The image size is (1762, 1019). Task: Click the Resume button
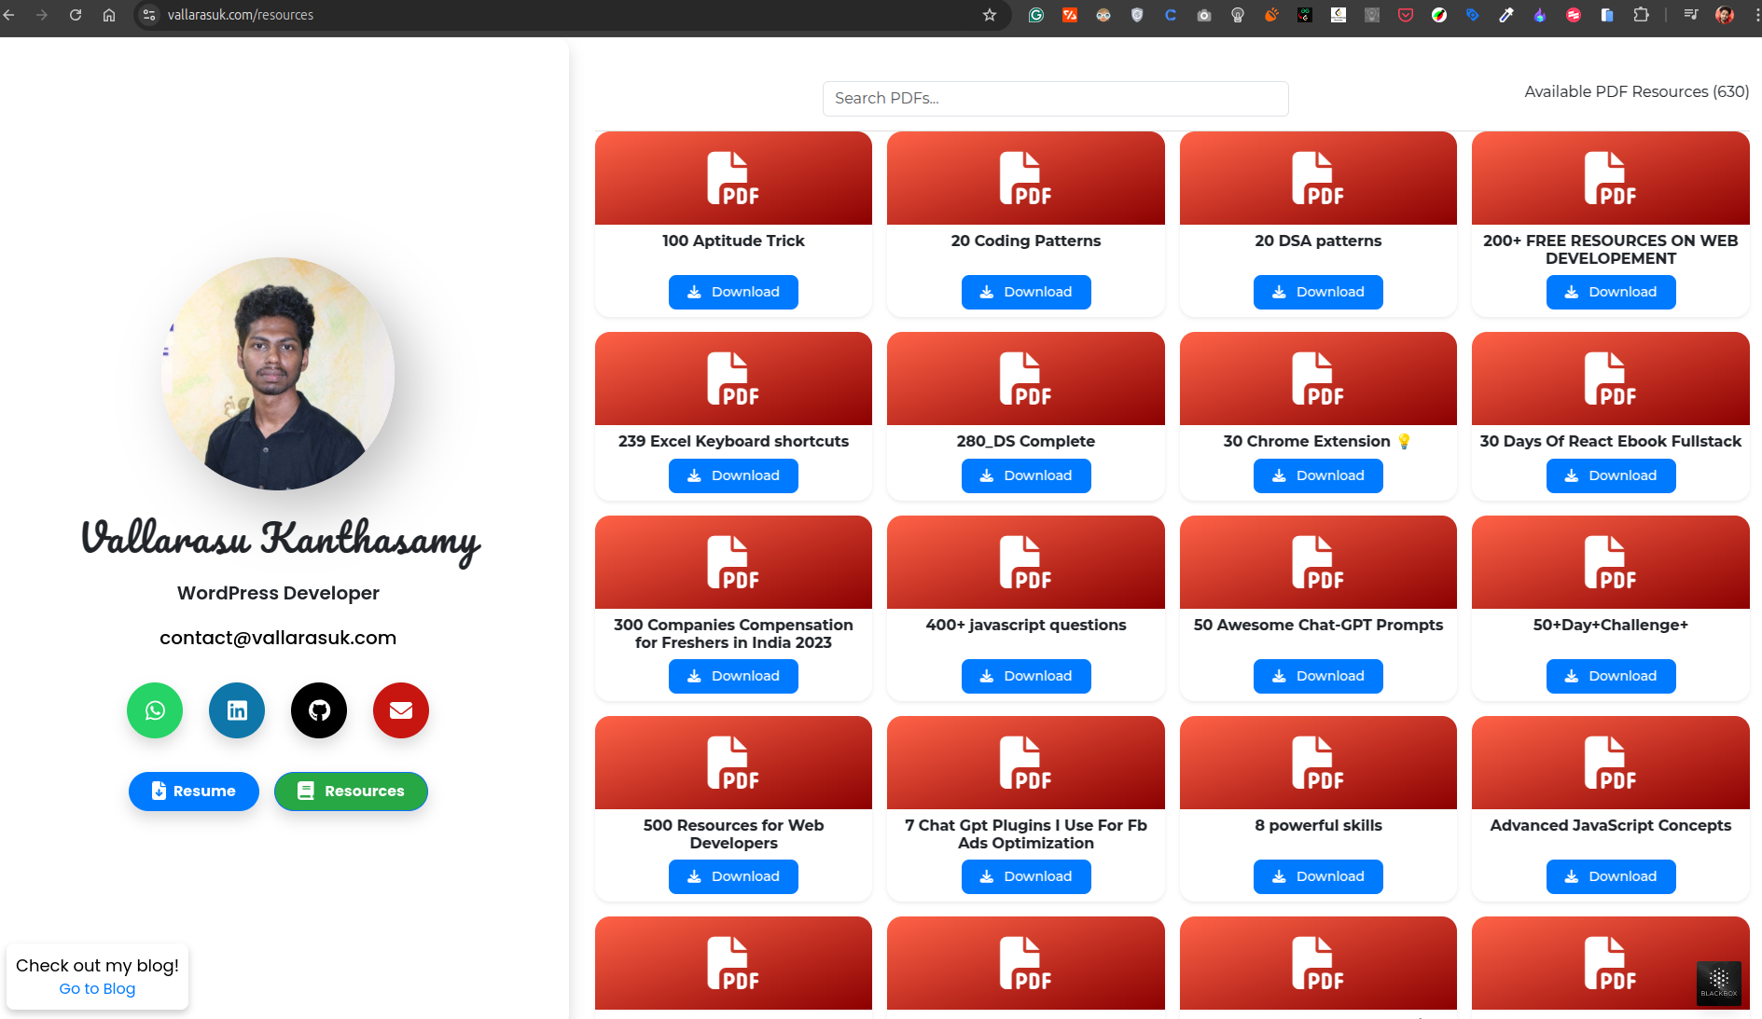click(193, 791)
